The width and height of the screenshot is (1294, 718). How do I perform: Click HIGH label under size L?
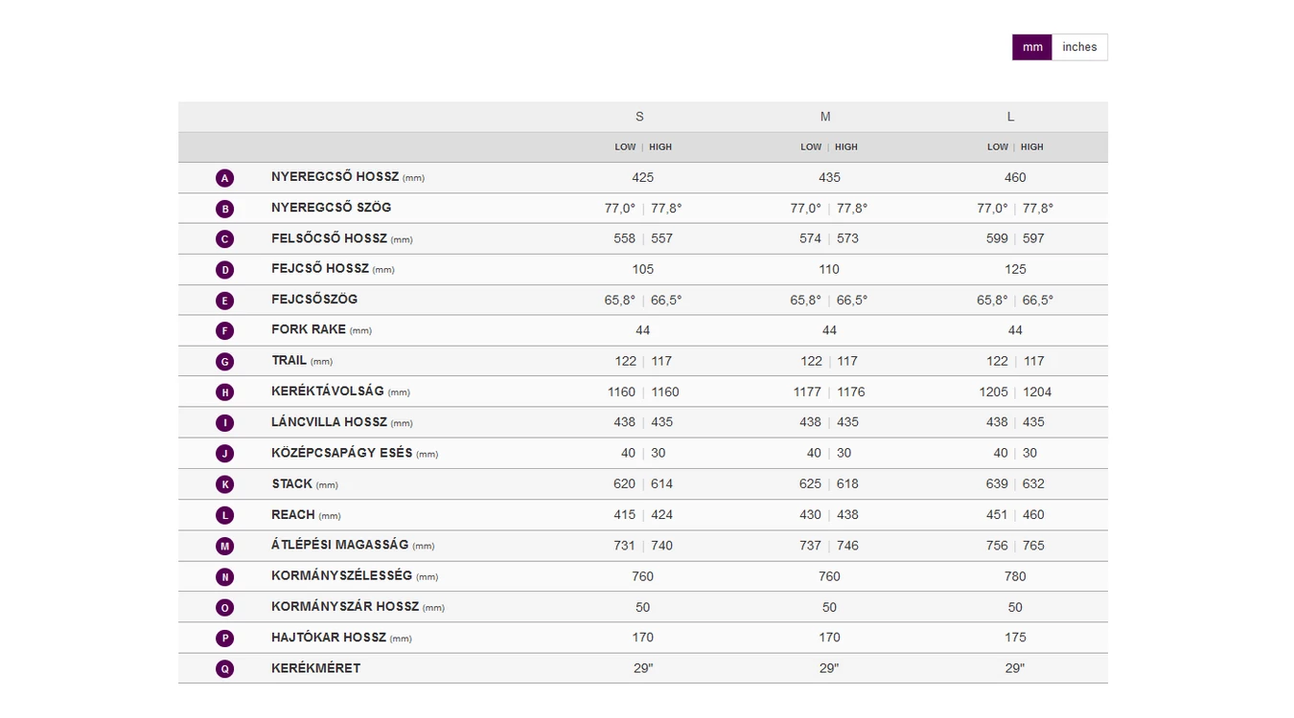pos(1032,147)
